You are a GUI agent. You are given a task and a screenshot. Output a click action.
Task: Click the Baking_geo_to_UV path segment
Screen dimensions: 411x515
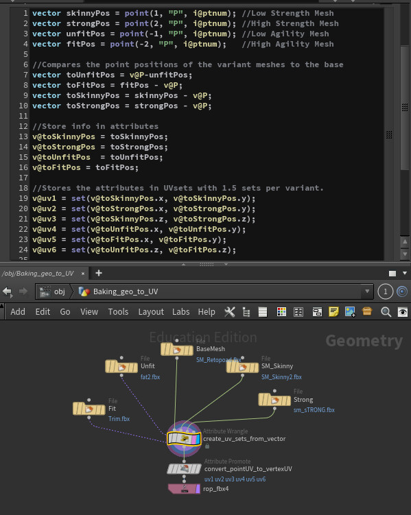point(119,291)
